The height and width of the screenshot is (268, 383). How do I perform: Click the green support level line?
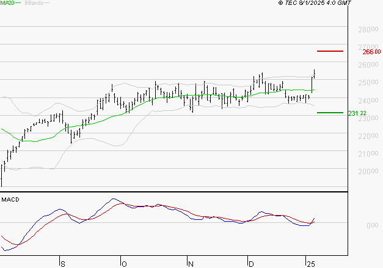[330, 113]
